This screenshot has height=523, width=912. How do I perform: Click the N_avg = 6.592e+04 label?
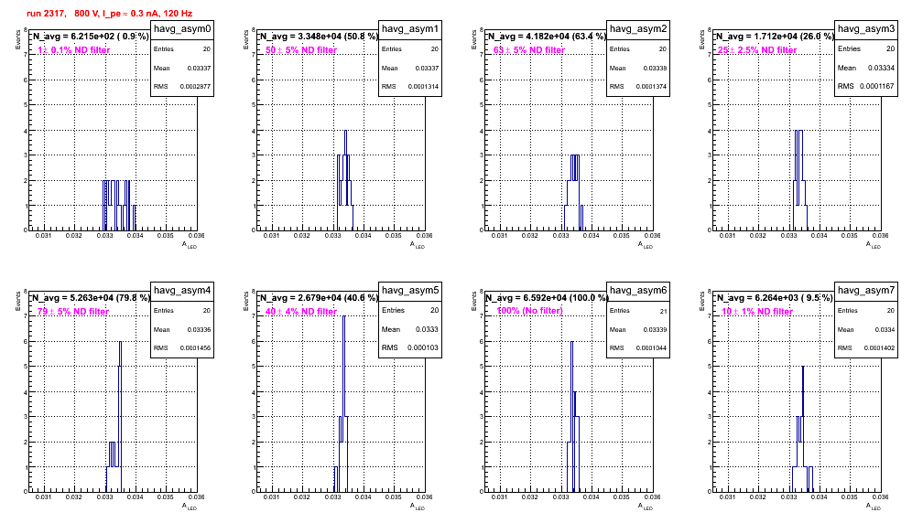(547, 297)
